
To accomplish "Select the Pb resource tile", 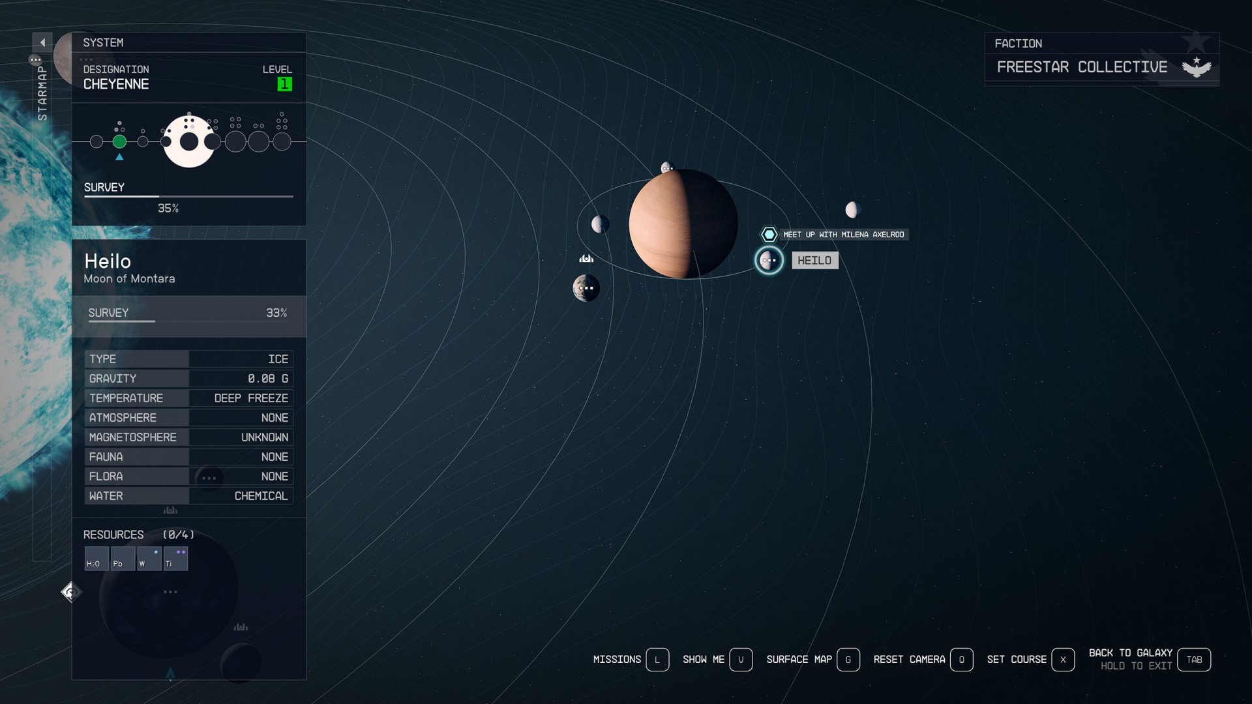I will pos(123,559).
